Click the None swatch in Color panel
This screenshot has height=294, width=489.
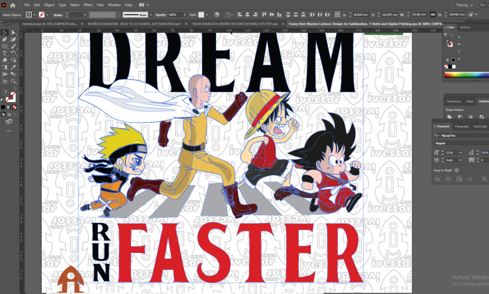446,67
